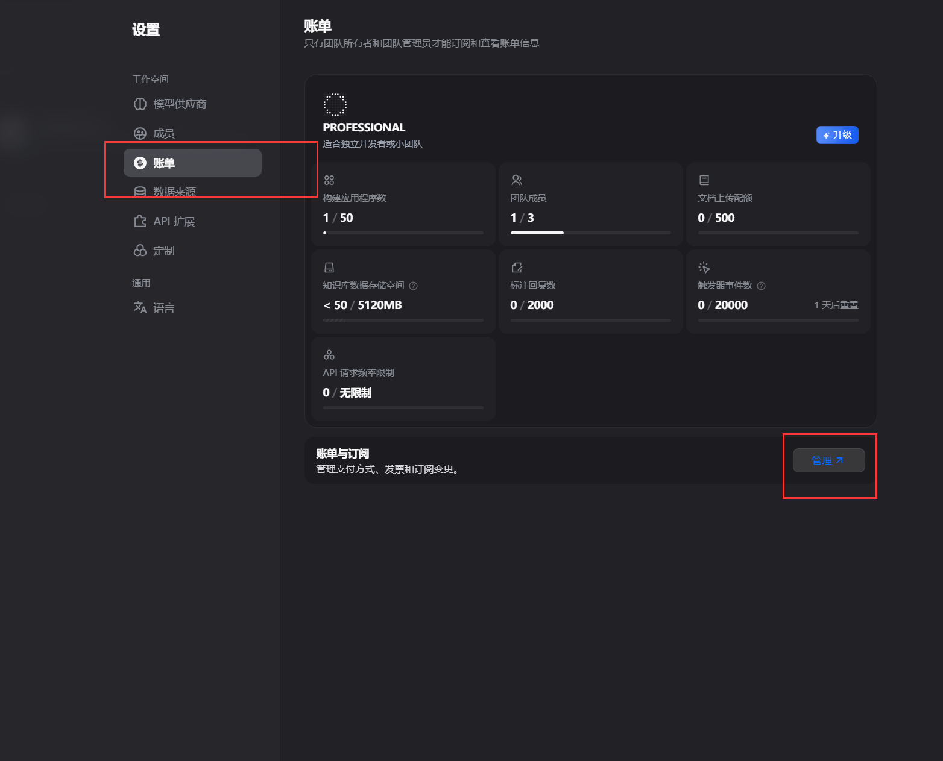The image size is (943, 761).
Task: Click the colors icon beside 定制
Action: click(x=140, y=251)
